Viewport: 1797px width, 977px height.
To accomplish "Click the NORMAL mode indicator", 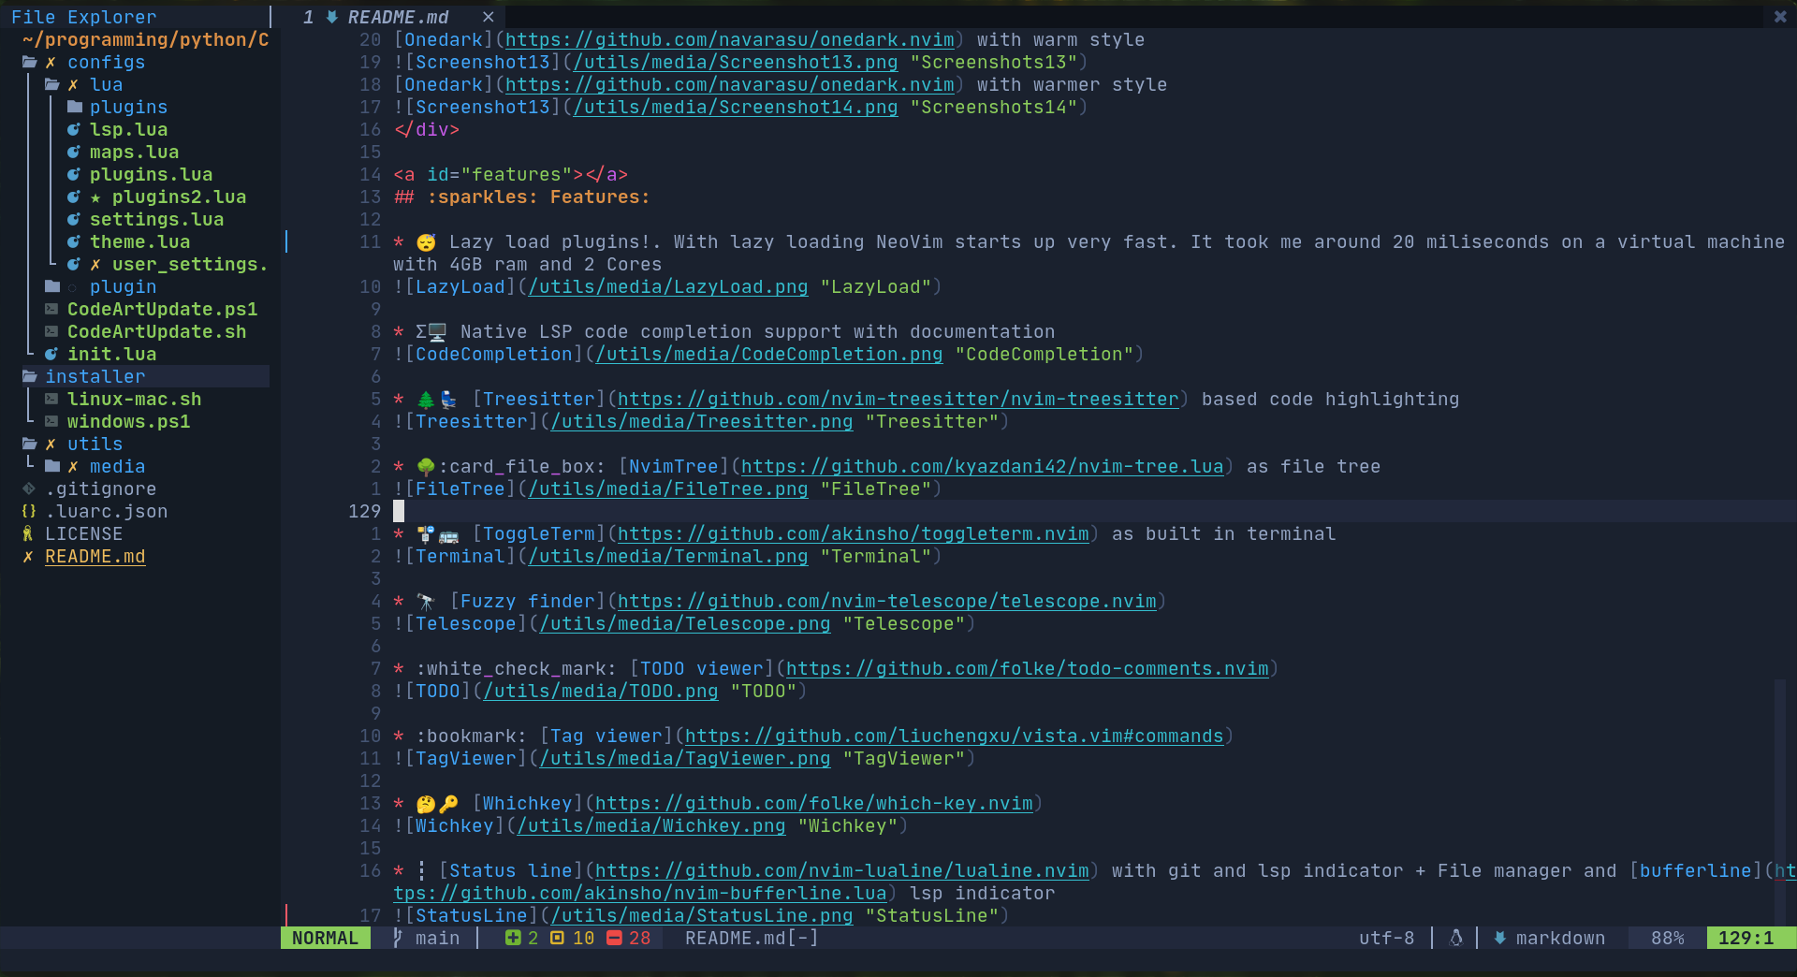I will pyautogui.click(x=325, y=938).
